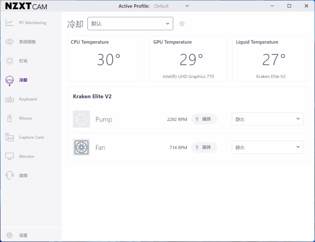Screen dimensions: 315x242
Task: Click the Intel(R) UHD Graphics 770 label
Action: (x=188, y=76)
